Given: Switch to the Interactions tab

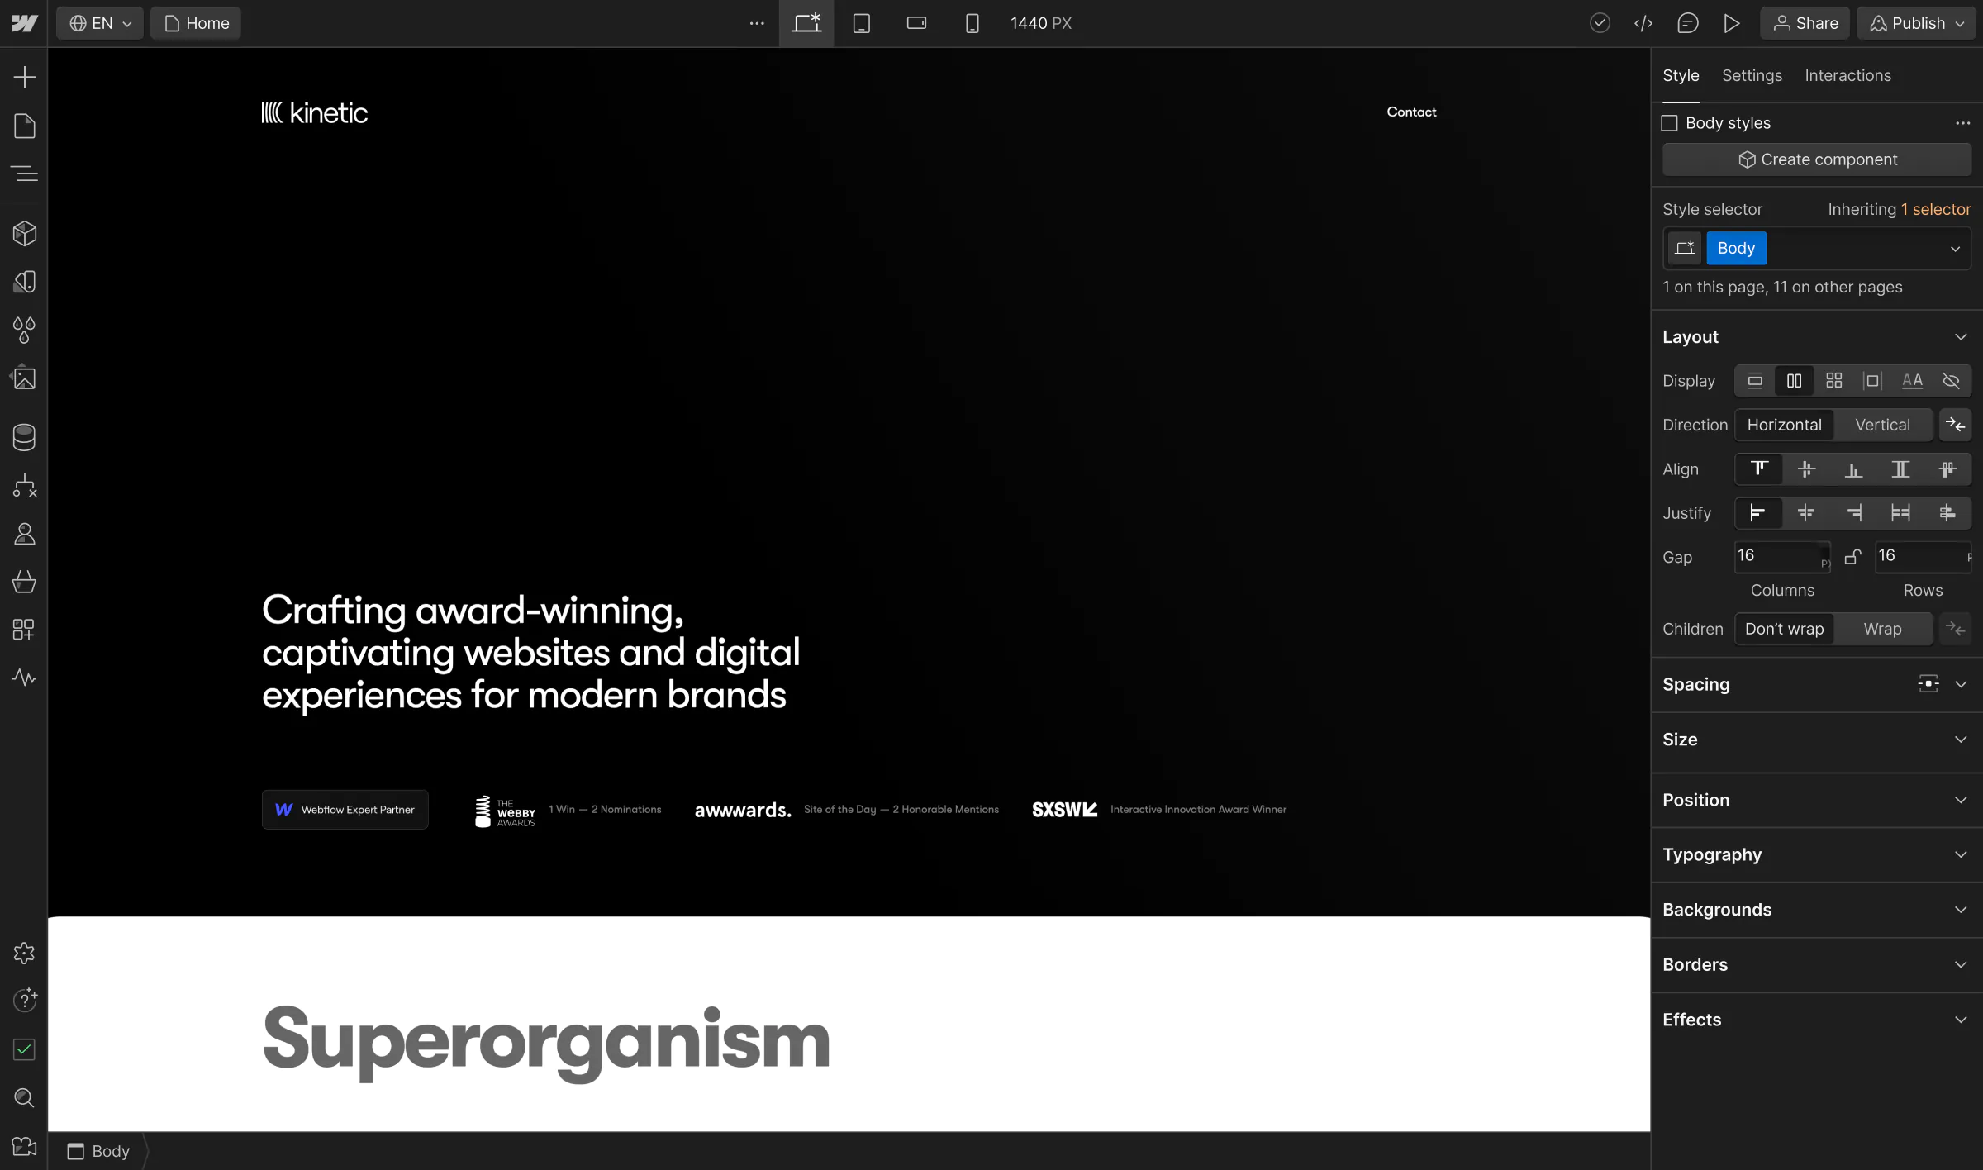Looking at the screenshot, I should pyautogui.click(x=1847, y=75).
